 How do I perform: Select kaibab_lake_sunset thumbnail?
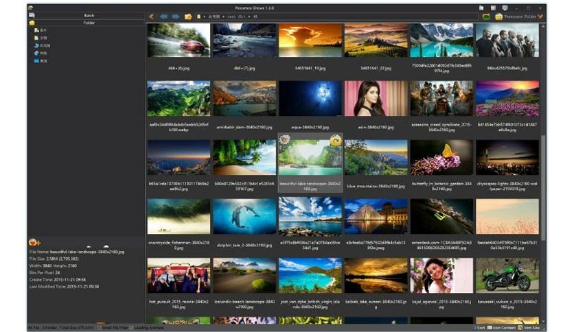376,276
